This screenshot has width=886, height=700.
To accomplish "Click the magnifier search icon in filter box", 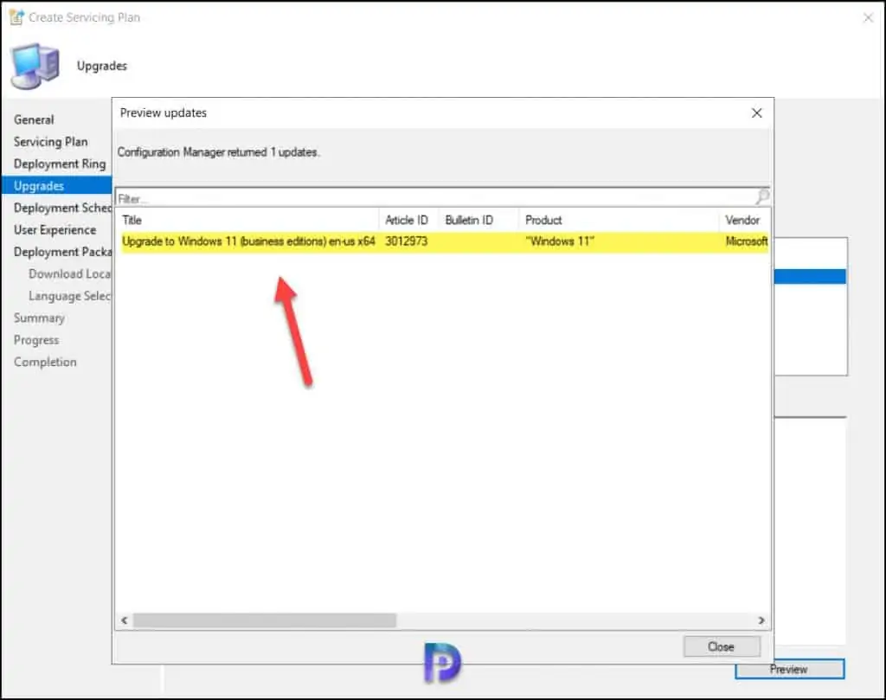I will tap(761, 196).
